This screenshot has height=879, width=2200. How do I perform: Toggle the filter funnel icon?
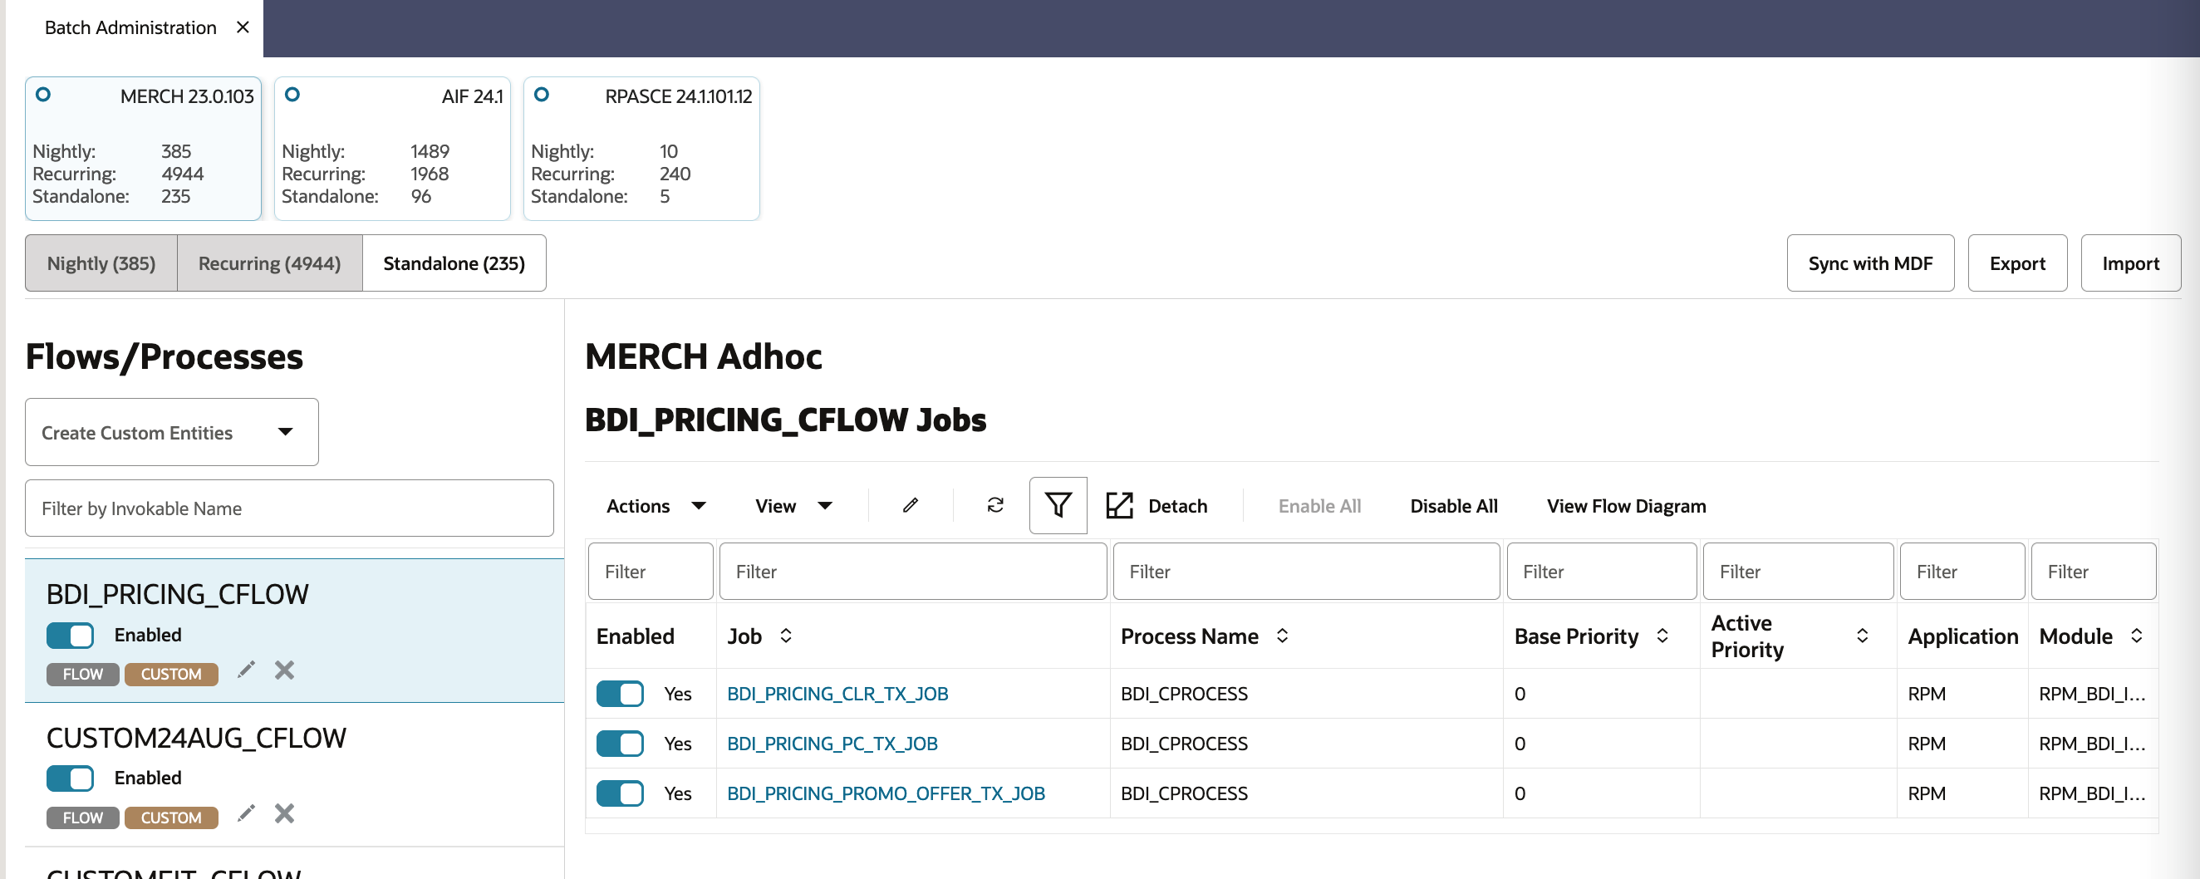pyautogui.click(x=1058, y=506)
